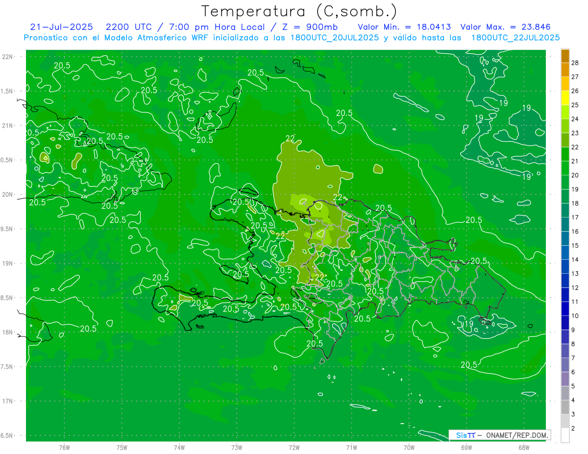
Task: Click the "69W" longitude axis label
Action: coord(466,448)
